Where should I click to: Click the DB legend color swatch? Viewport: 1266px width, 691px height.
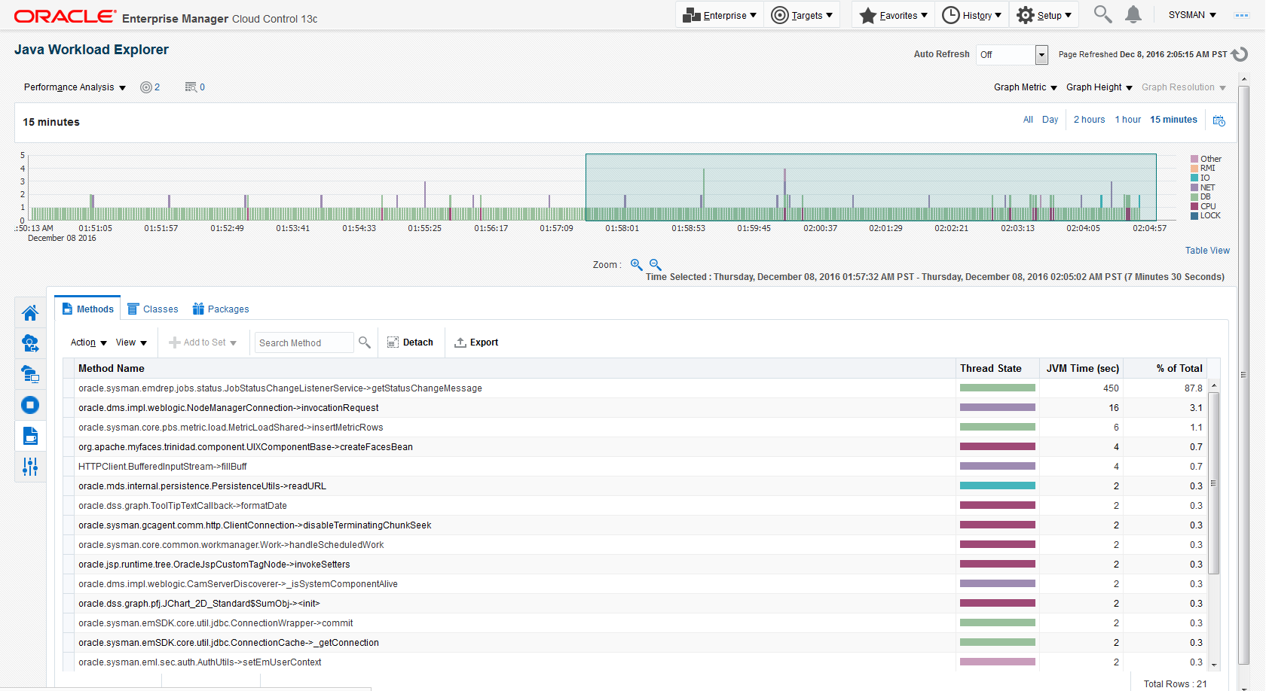click(x=1194, y=196)
